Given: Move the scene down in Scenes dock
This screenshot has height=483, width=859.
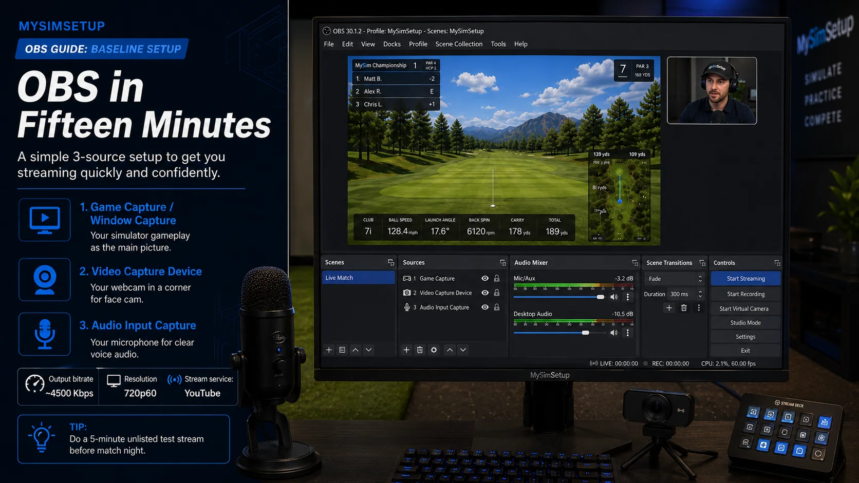Looking at the screenshot, I should click(368, 350).
